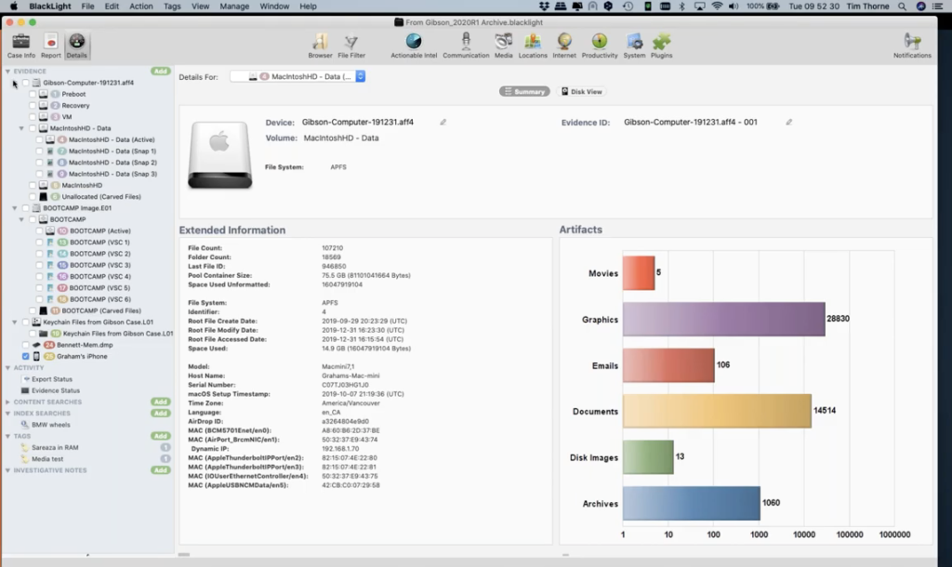Select BMW wheels index search
Screen dimensions: 952x567
pos(50,425)
